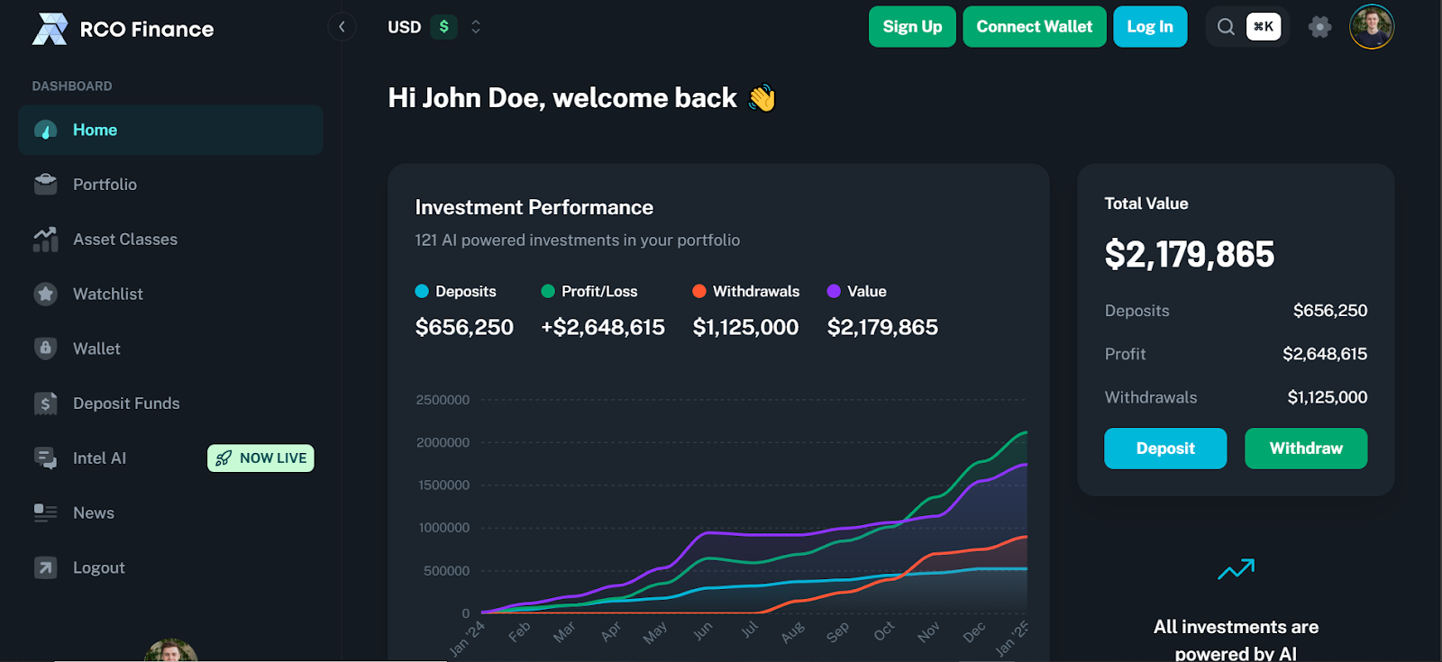Click the Asset Classes chart icon
The width and height of the screenshot is (1442, 662).
(x=45, y=240)
